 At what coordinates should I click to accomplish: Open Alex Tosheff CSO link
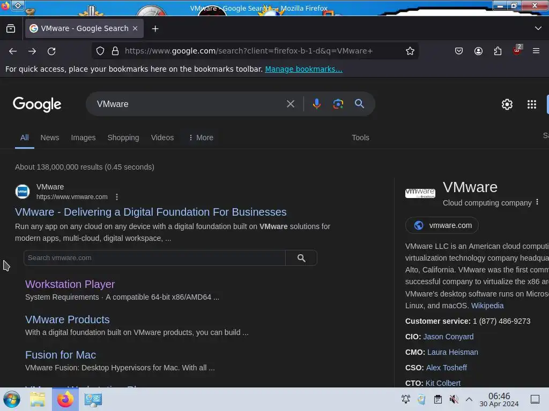[447, 368]
